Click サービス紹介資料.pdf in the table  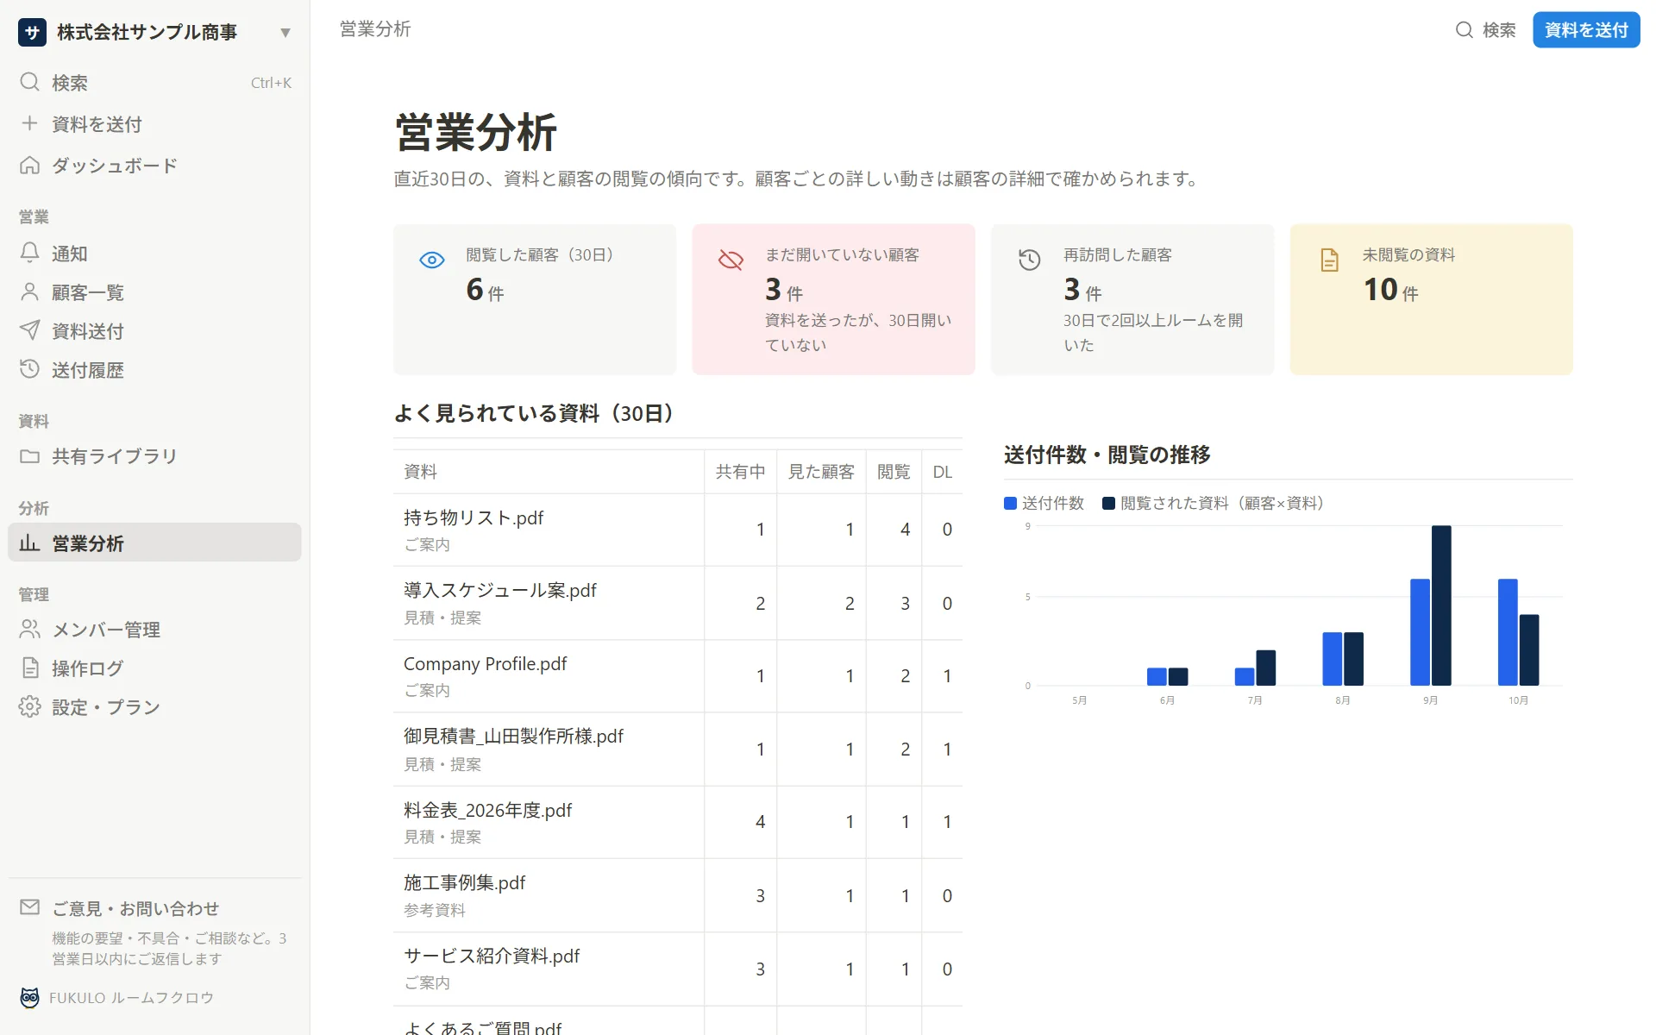point(492,956)
